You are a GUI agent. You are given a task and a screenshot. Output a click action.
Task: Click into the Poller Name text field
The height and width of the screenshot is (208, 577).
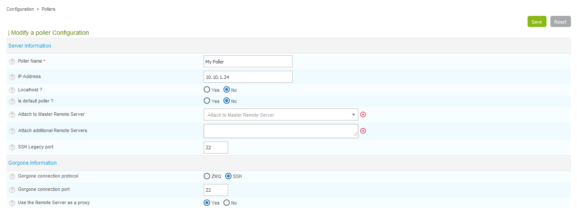pos(248,61)
